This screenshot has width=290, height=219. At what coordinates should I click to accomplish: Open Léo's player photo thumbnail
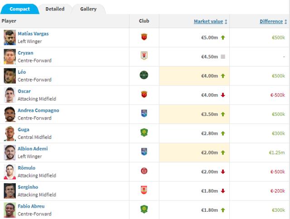pyautogui.click(x=10, y=76)
